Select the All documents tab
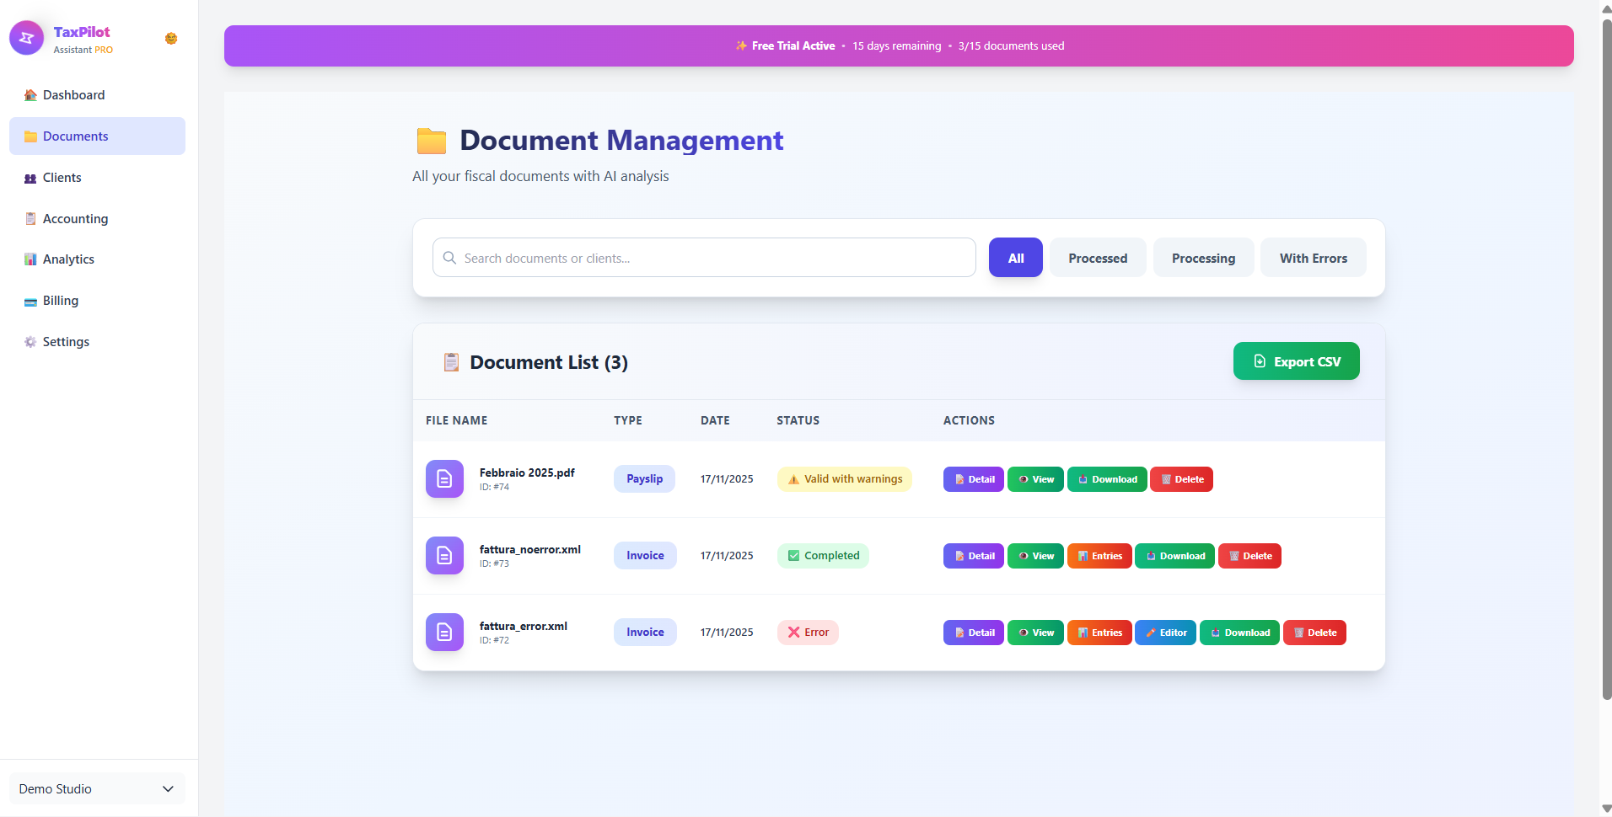 [x=1015, y=257]
